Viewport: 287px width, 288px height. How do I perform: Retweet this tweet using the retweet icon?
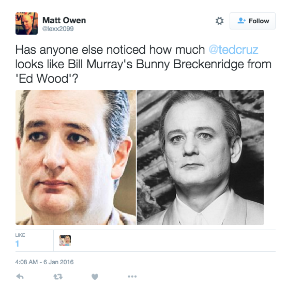58,277
